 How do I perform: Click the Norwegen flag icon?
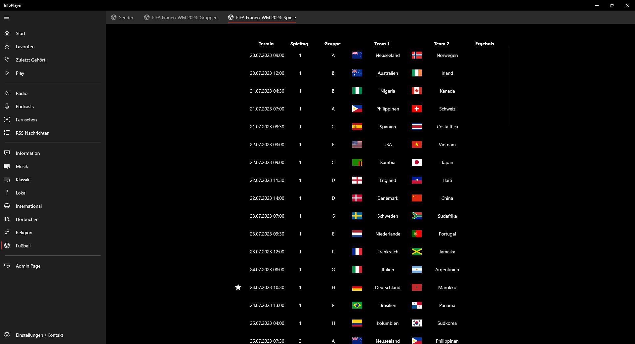tap(417, 55)
